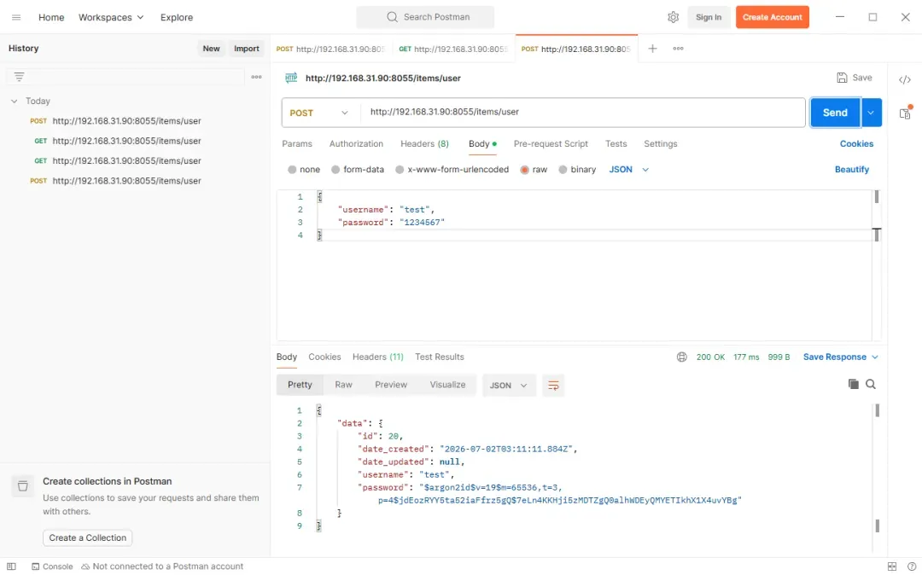922x575 pixels.
Task: Open the POST method dropdown
Action: click(x=320, y=113)
